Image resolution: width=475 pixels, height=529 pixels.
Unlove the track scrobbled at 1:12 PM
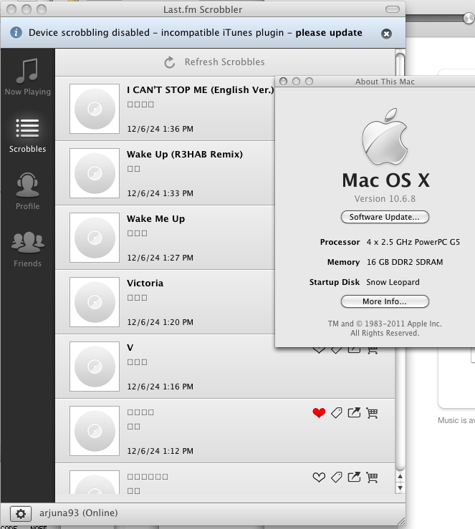tap(319, 412)
